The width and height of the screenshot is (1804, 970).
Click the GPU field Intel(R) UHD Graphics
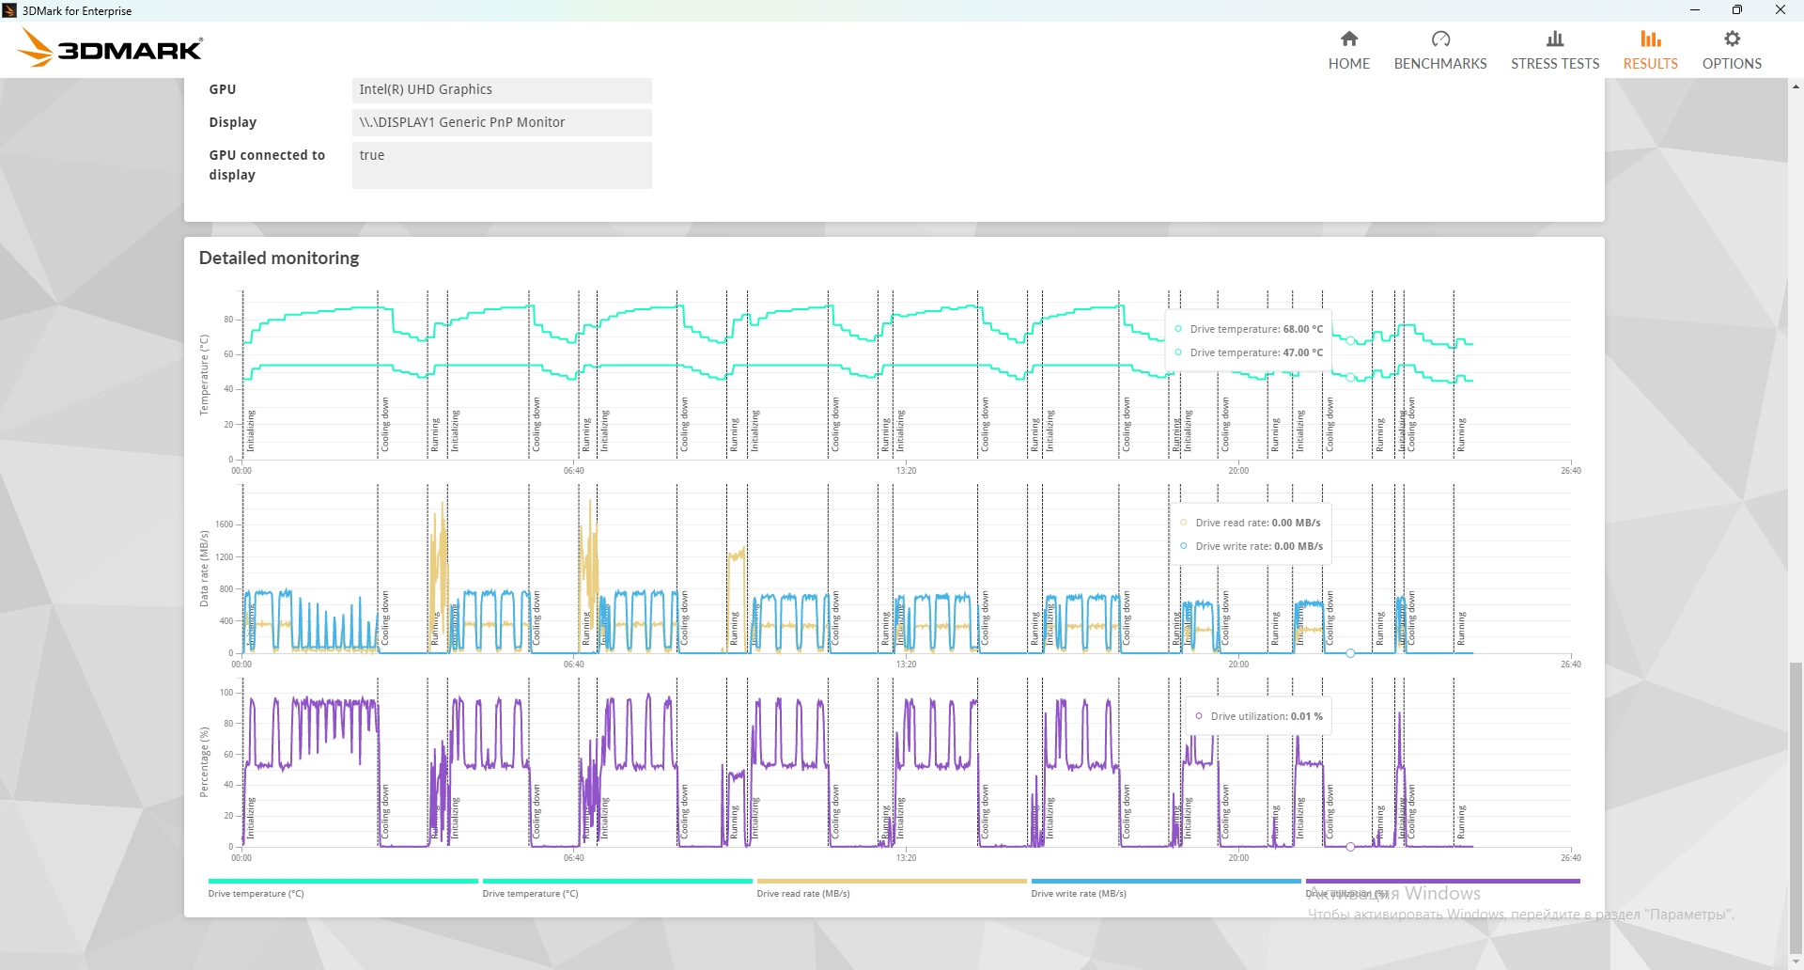pos(502,90)
